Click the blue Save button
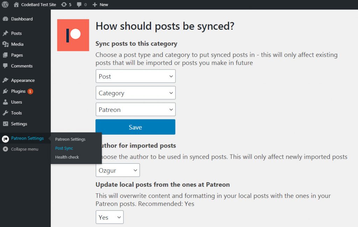Image resolution: width=358 pixels, height=227 pixels. 135,127
